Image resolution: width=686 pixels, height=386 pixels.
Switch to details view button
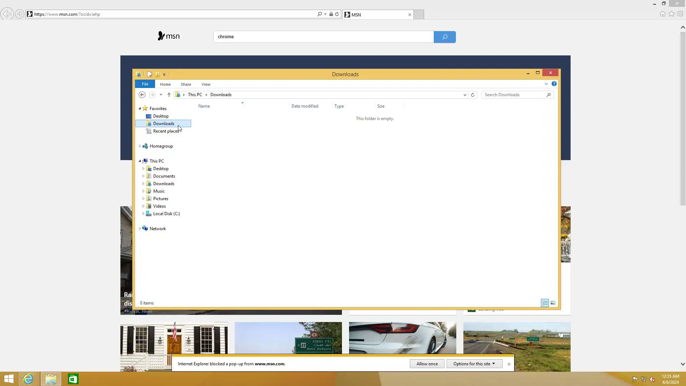click(545, 303)
